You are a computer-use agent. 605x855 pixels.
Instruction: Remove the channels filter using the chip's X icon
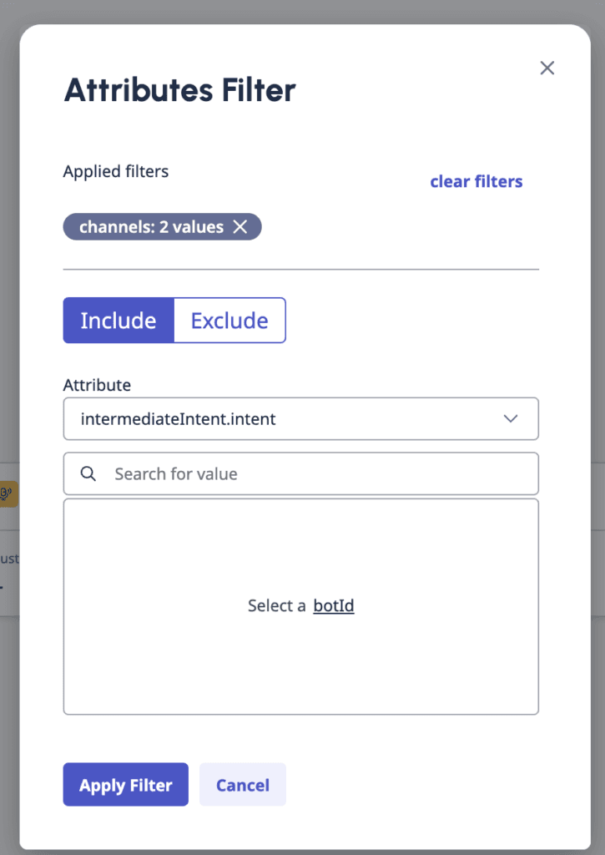241,226
